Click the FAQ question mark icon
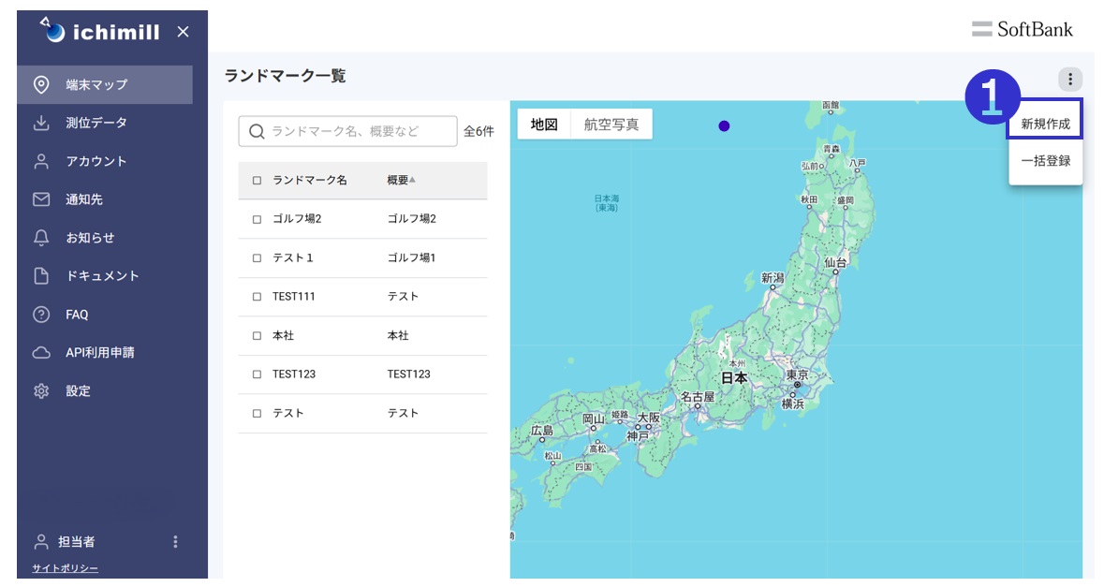This screenshot has width=1104, height=587. coord(41,315)
